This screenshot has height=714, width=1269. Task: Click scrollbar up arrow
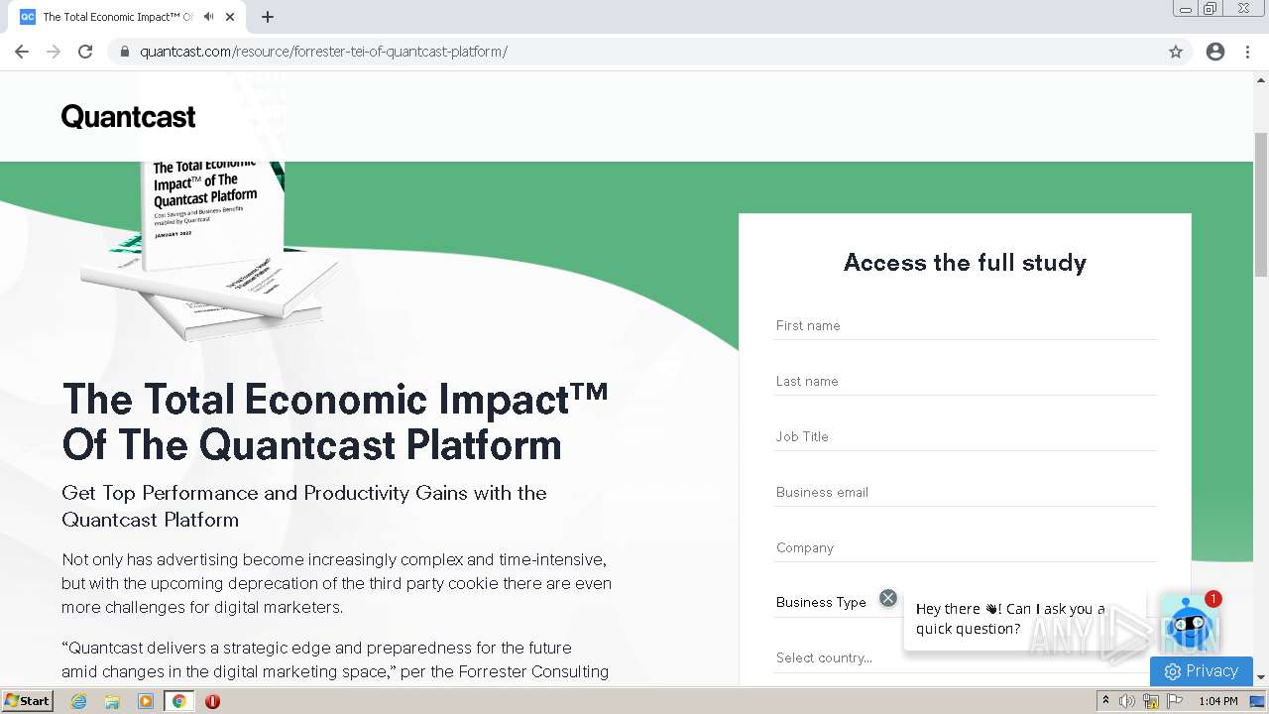pos(1261,78)
